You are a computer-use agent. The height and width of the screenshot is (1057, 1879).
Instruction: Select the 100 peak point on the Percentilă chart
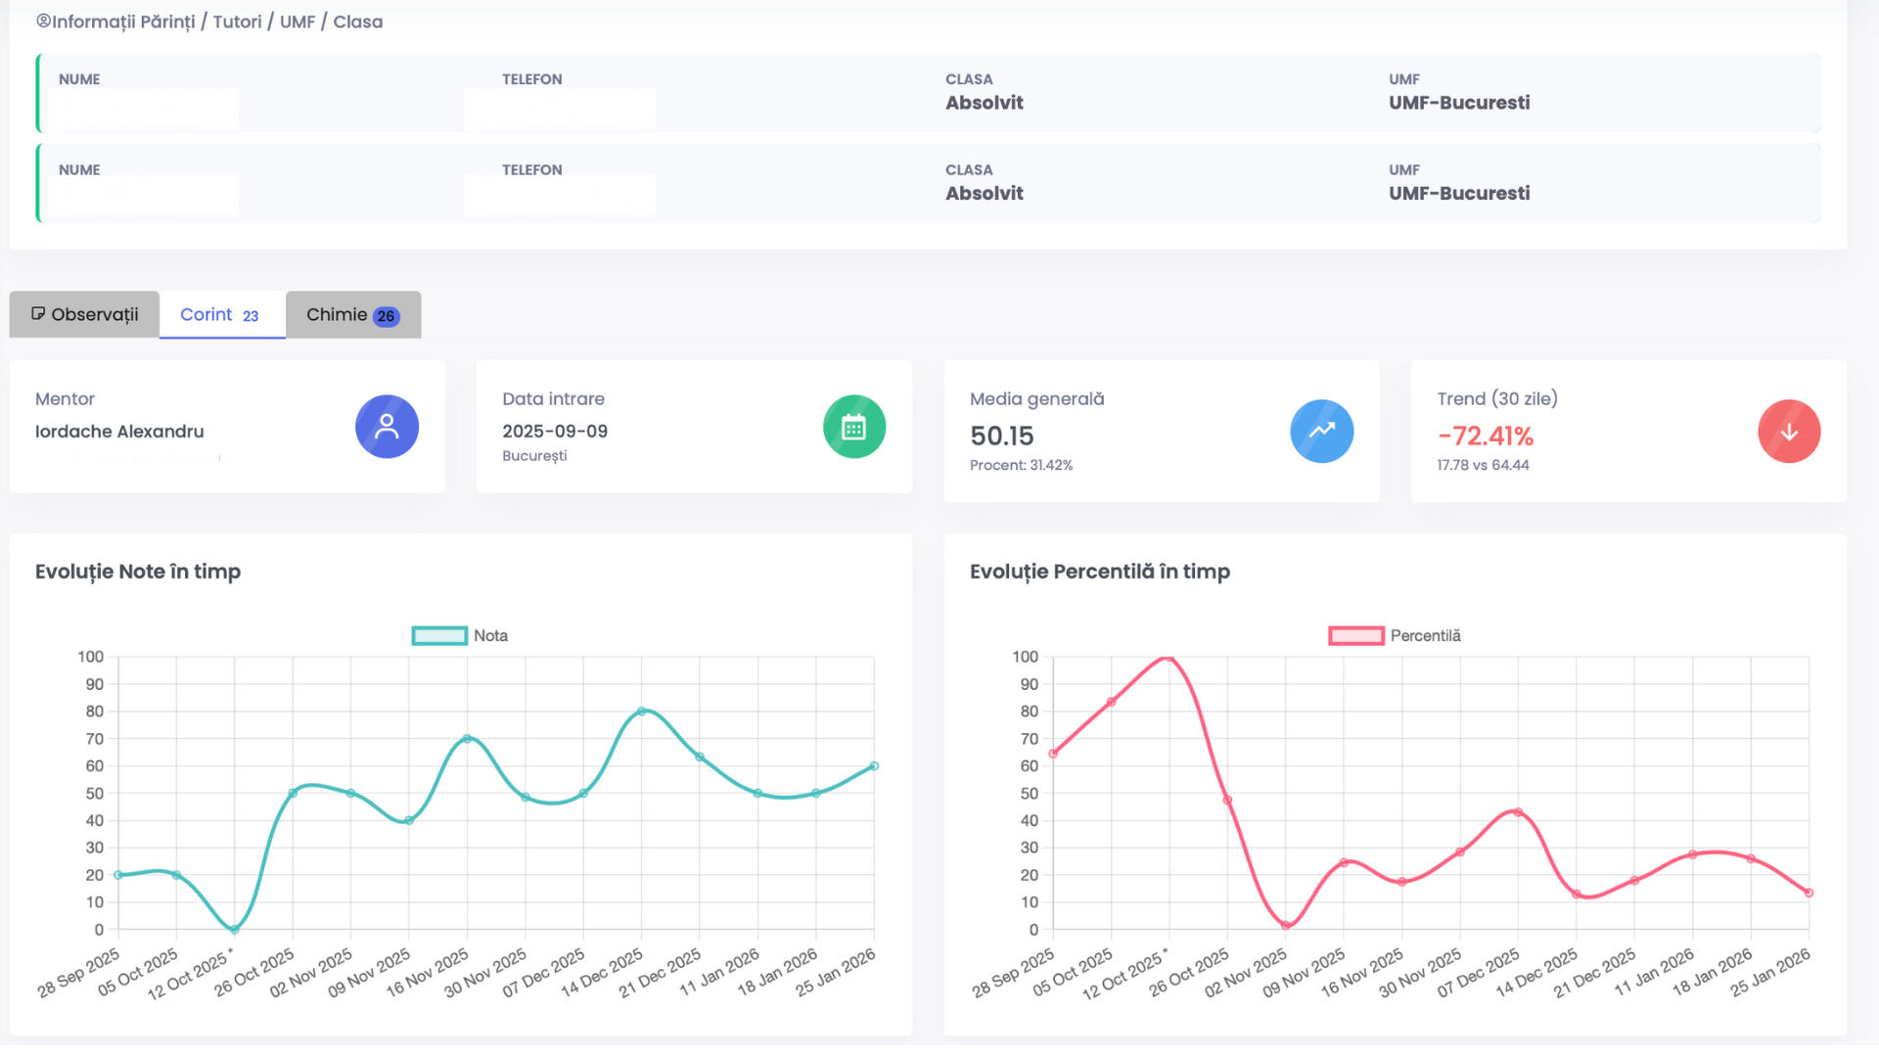(1169, 658)
